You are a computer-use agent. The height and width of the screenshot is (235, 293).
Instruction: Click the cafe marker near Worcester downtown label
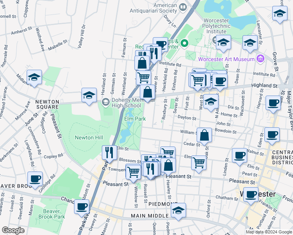pyautogui.click(x=251, y=196)
